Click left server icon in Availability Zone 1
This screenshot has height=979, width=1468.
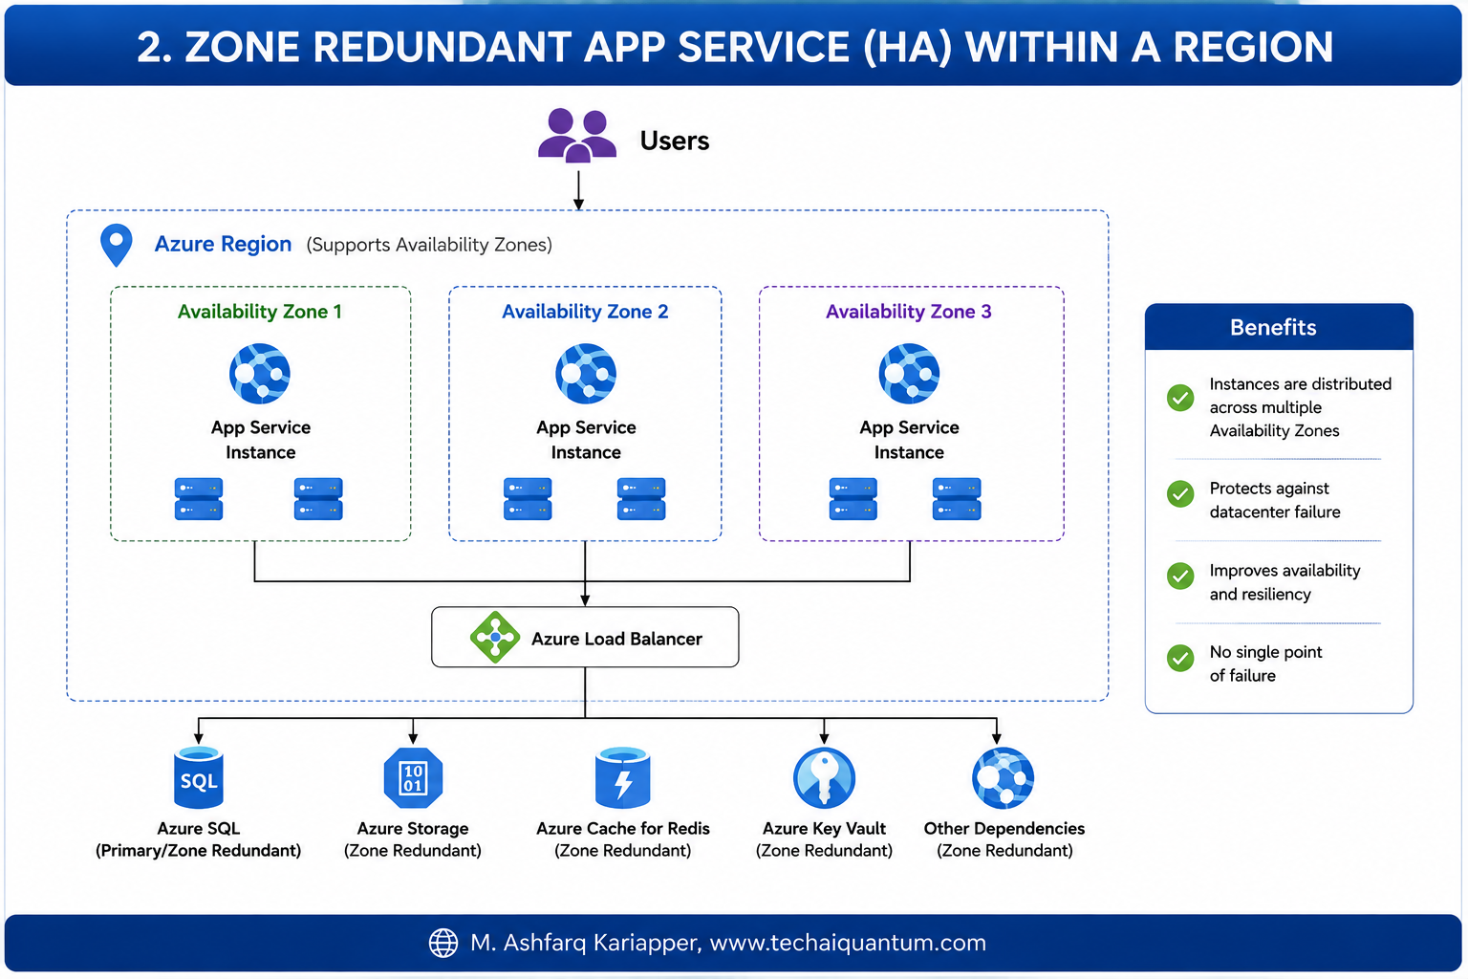(199, 499)
